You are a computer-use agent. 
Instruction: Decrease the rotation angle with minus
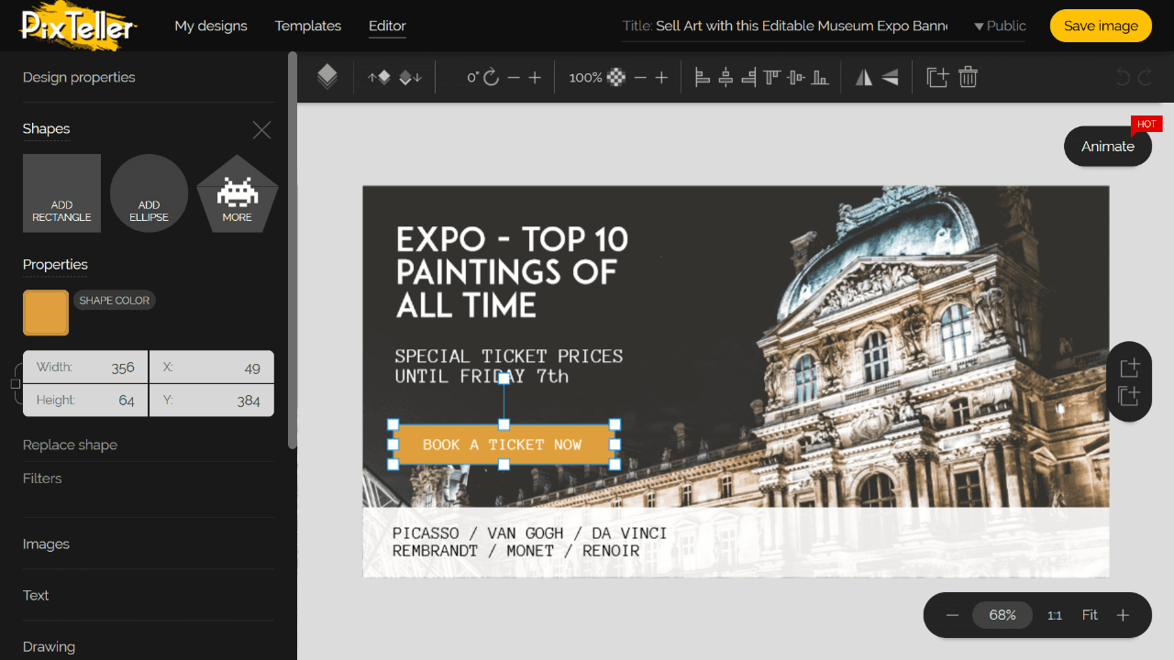coord(514,77)
